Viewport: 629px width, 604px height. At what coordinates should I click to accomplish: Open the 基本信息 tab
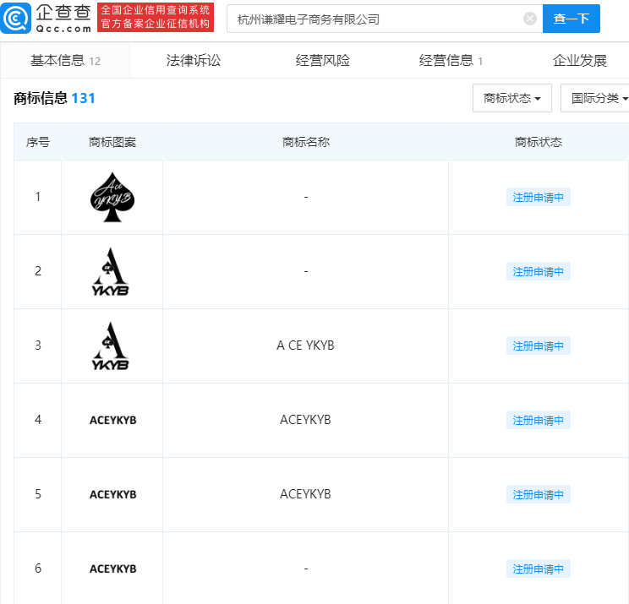tap(65, 61)
